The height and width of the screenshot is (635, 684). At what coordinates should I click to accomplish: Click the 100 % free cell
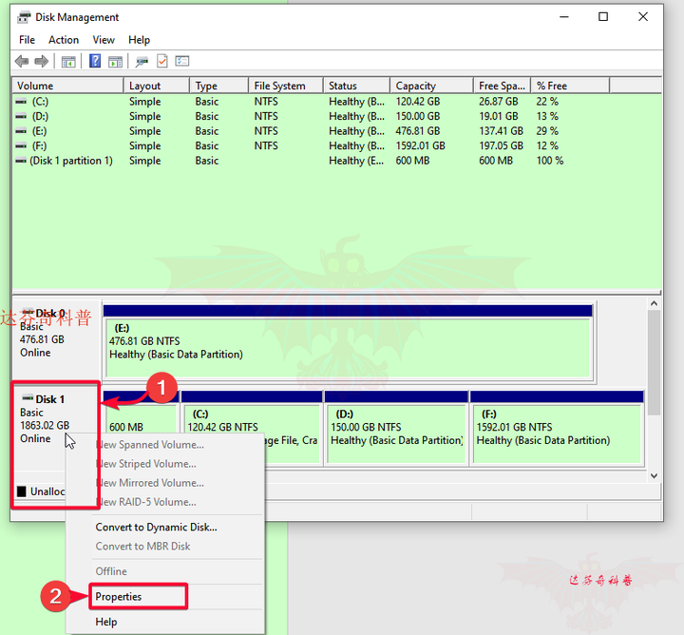click(x=550, y=161)
